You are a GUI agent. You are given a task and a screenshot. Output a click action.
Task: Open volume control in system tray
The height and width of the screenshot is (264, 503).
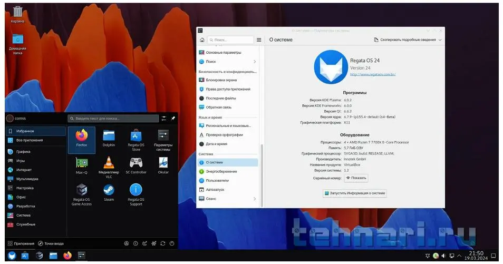coord(443,256)
